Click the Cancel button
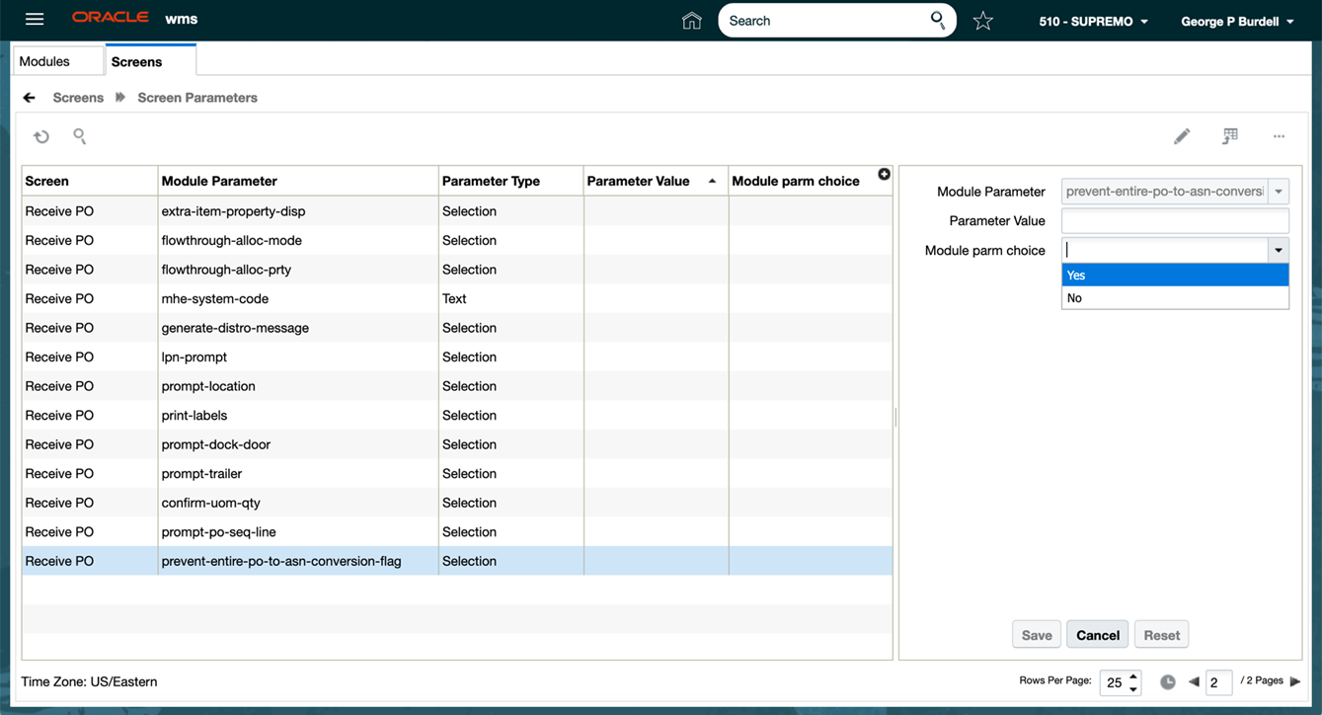Viewport: 1322px width, 715px height. 1098,635
